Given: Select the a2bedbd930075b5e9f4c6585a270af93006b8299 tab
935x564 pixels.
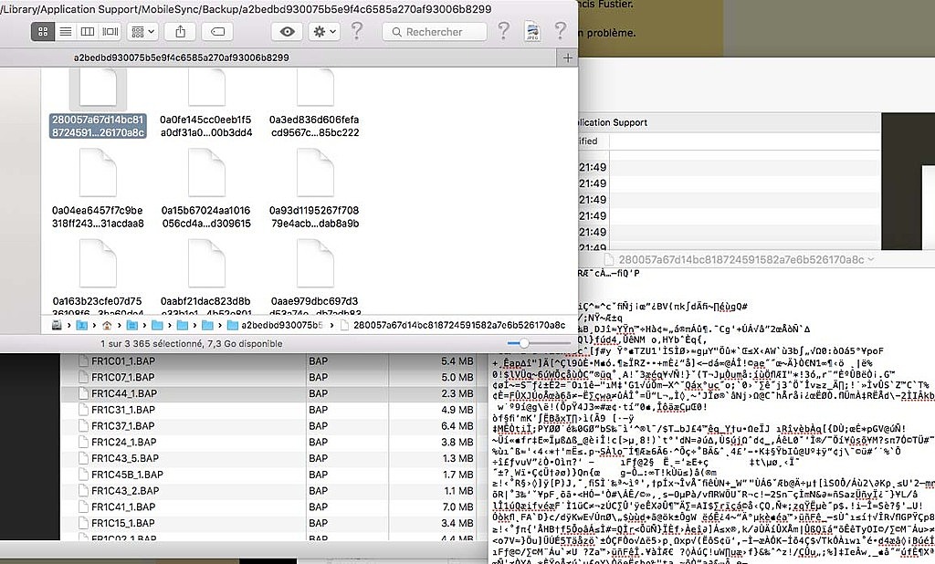Looking at the screenshot, I should (182, 57).
